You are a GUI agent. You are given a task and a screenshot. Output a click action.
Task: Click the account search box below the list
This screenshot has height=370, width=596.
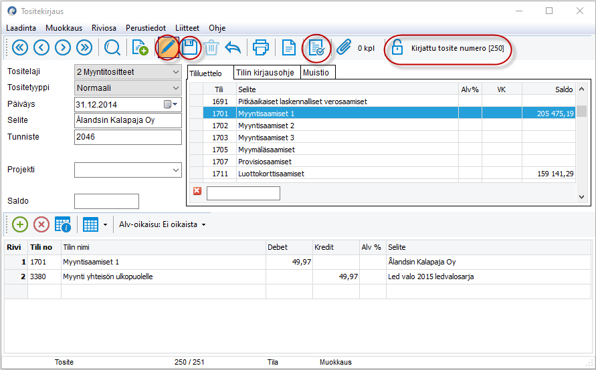click(243, 193)
